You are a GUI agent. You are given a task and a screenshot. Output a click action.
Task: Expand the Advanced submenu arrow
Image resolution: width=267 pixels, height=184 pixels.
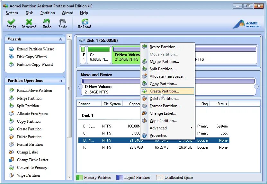(191, 128)
